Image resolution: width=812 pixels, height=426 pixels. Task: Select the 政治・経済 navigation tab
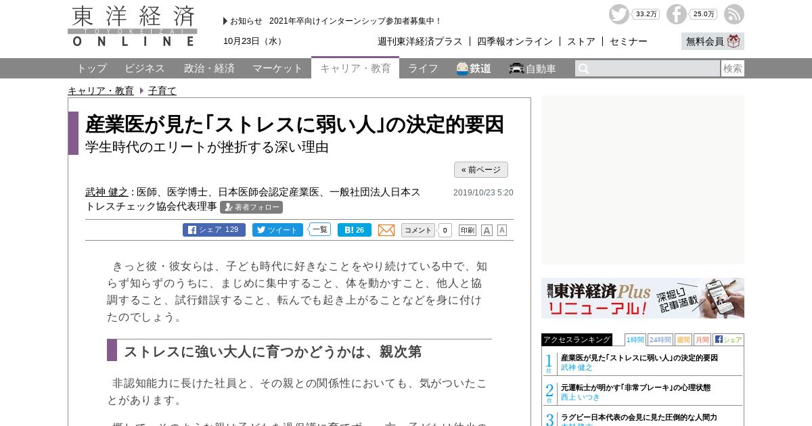point(209,68)
